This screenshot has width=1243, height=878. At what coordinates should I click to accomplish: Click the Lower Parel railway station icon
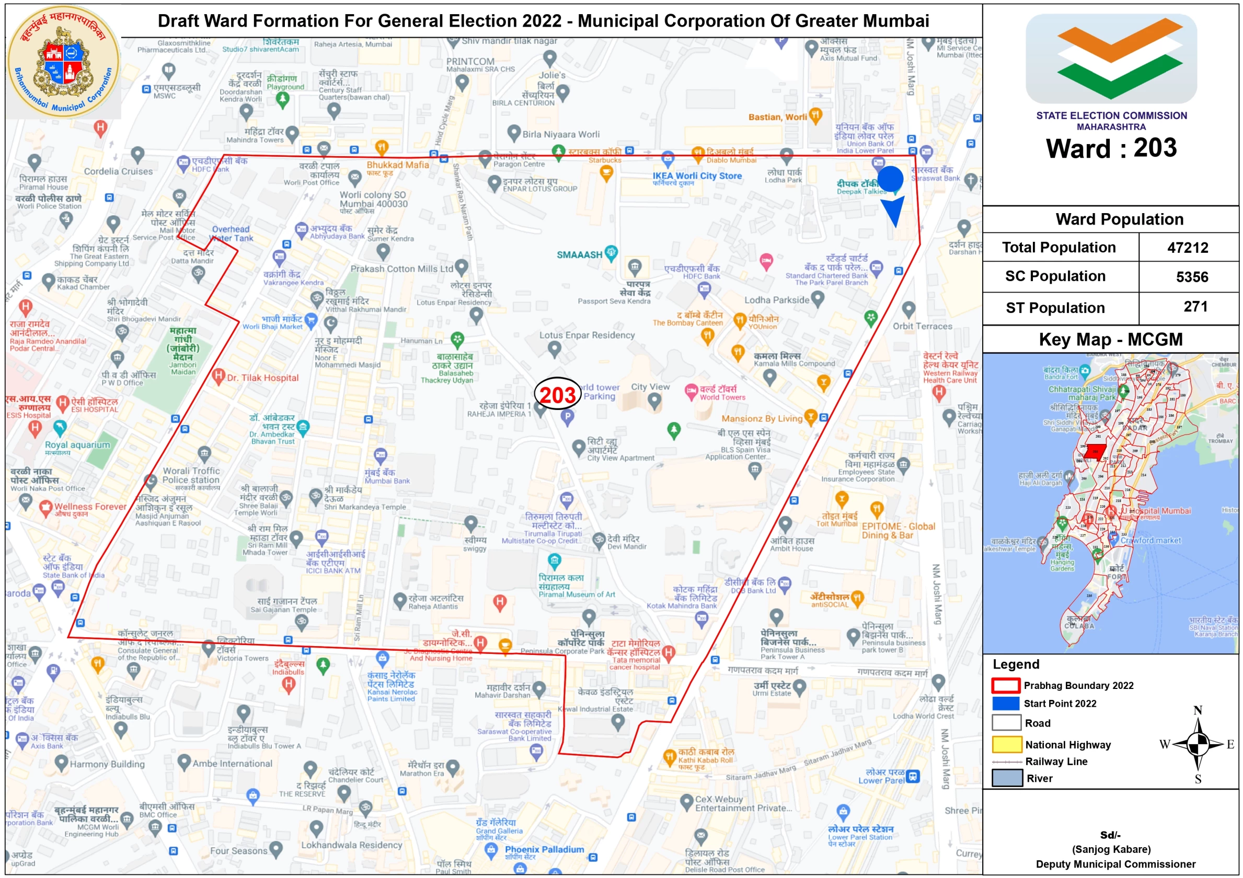pyautogui.click(x=913, y=776)
